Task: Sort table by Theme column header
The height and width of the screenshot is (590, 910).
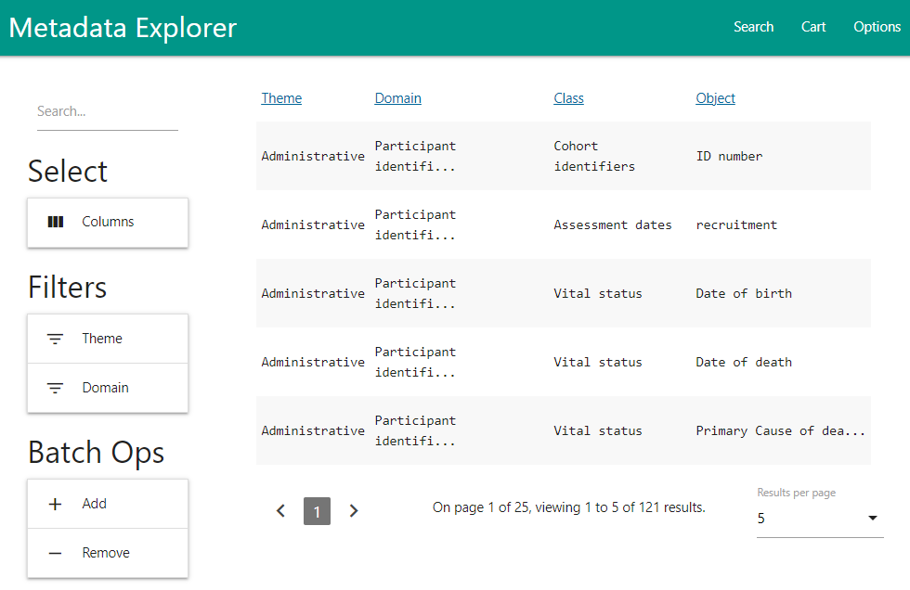Action: pyautogui.click(x=281, y=98)
